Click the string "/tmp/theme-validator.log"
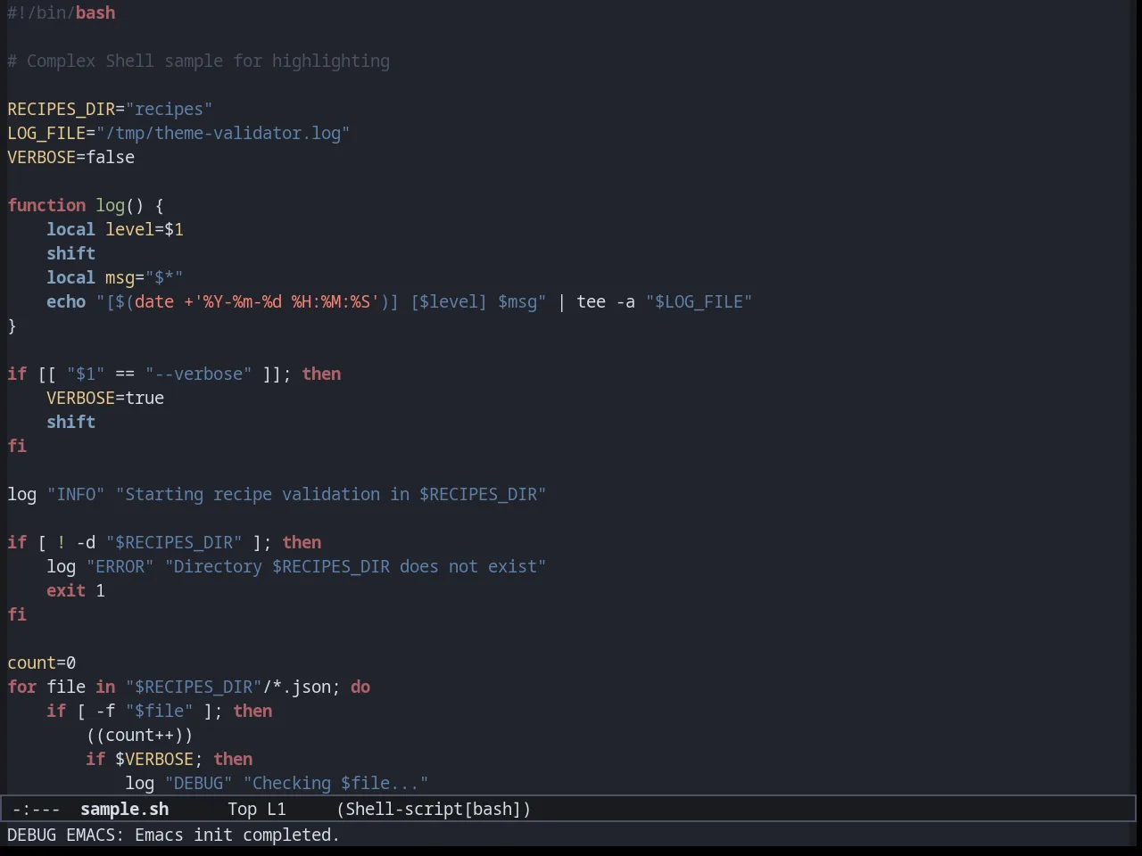This screenshot has height=856, width=1142. point(223,133)
